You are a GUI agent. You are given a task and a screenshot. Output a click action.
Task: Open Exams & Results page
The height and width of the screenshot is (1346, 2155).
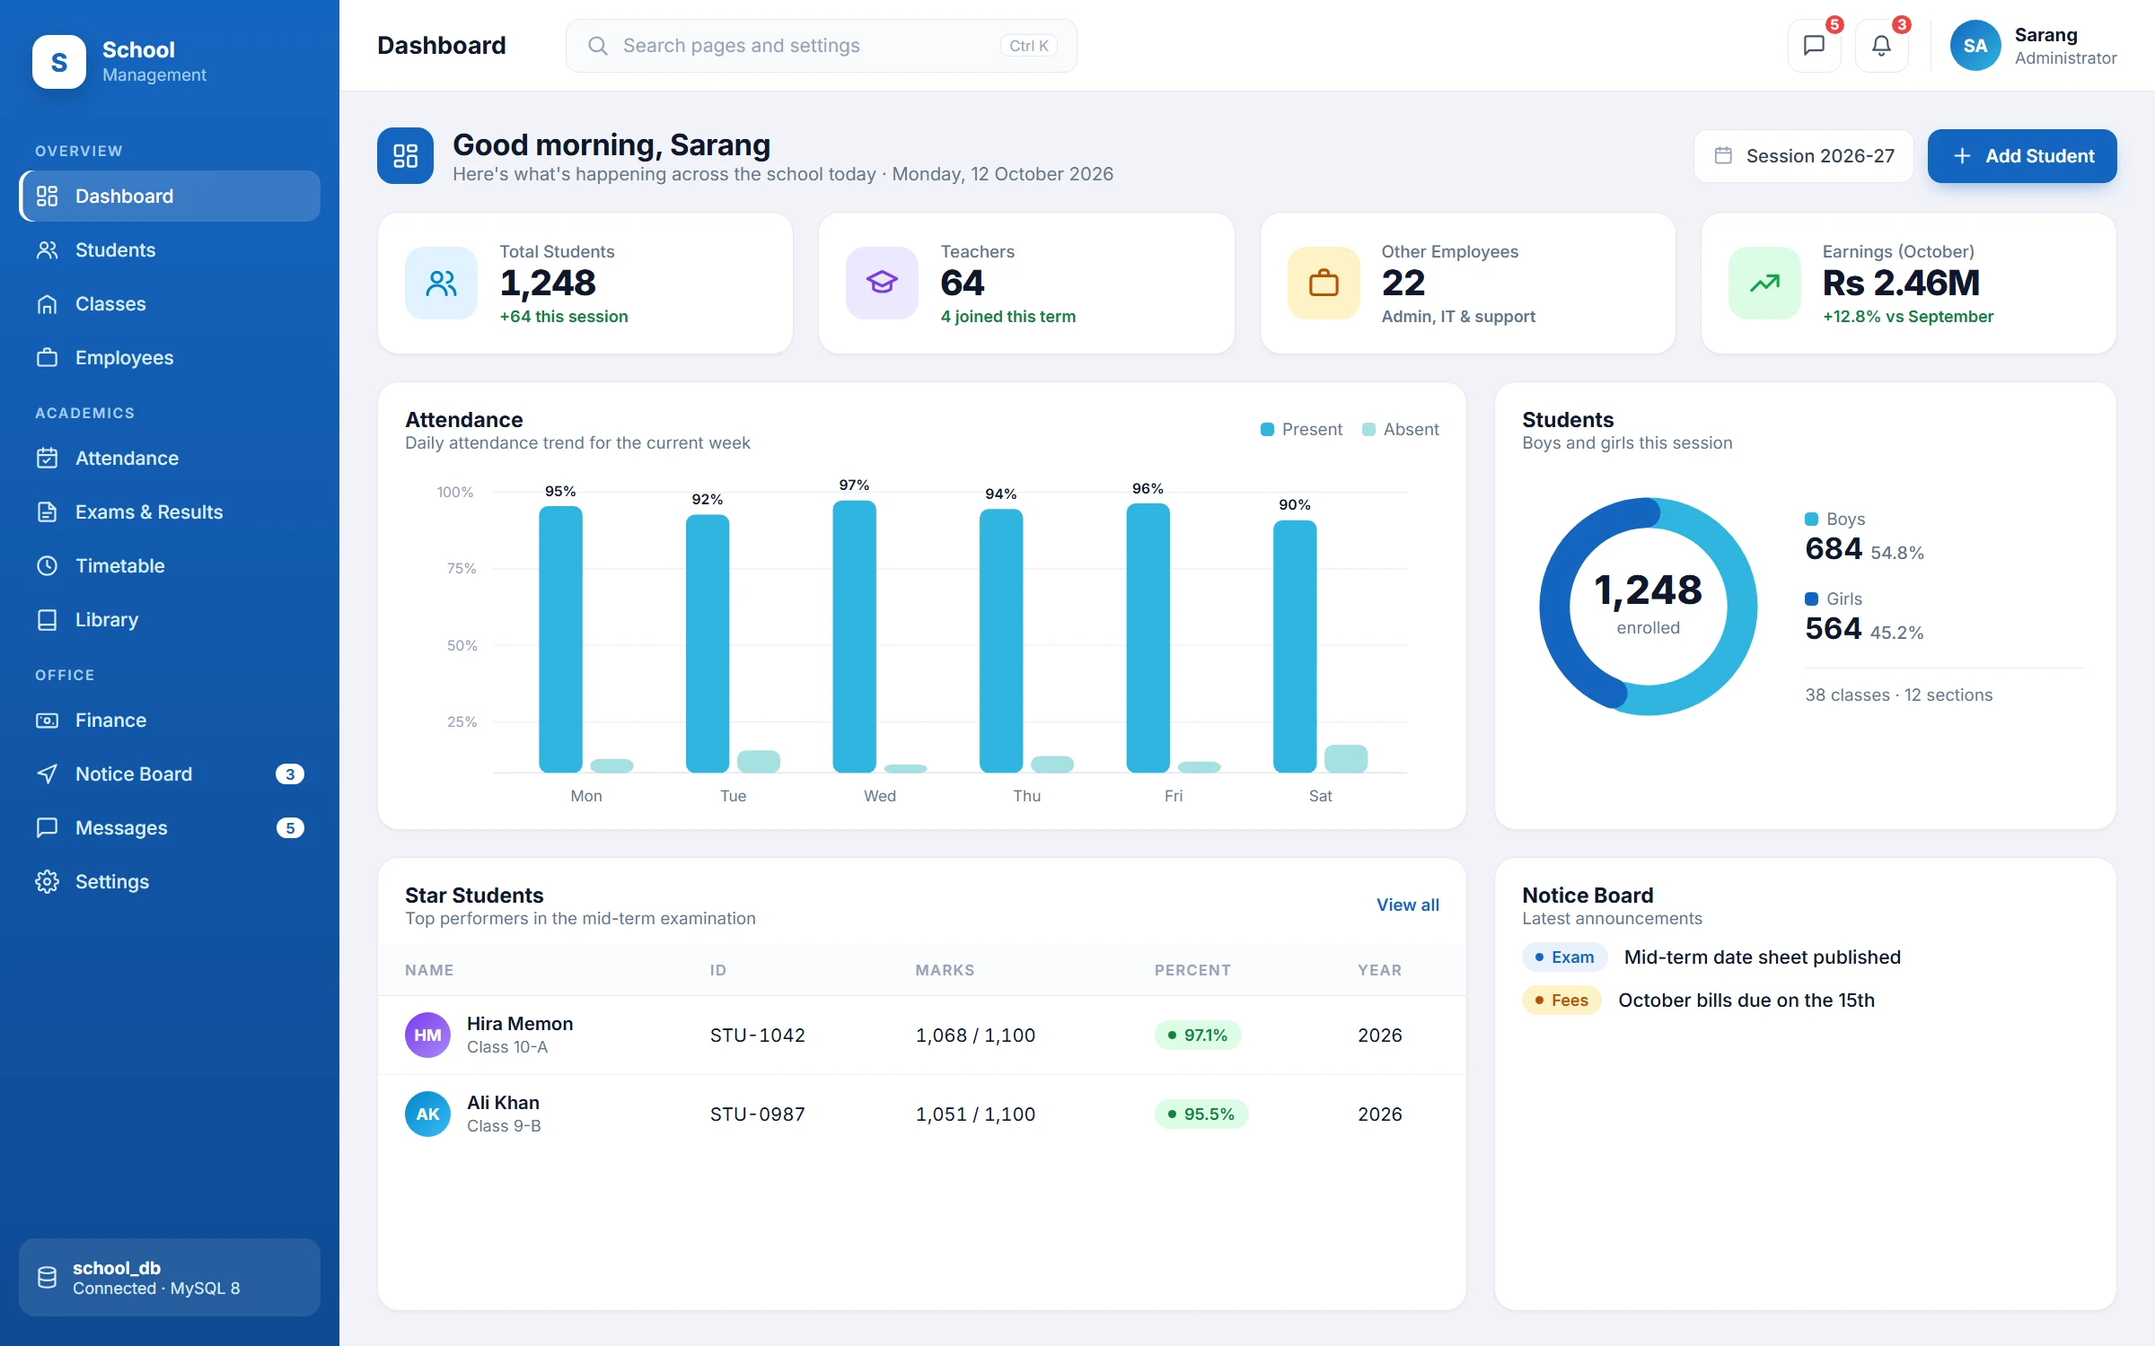tap(170, 512)
